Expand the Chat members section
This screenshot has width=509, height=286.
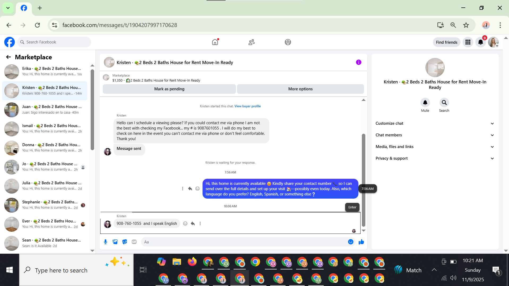coord(435,135)
